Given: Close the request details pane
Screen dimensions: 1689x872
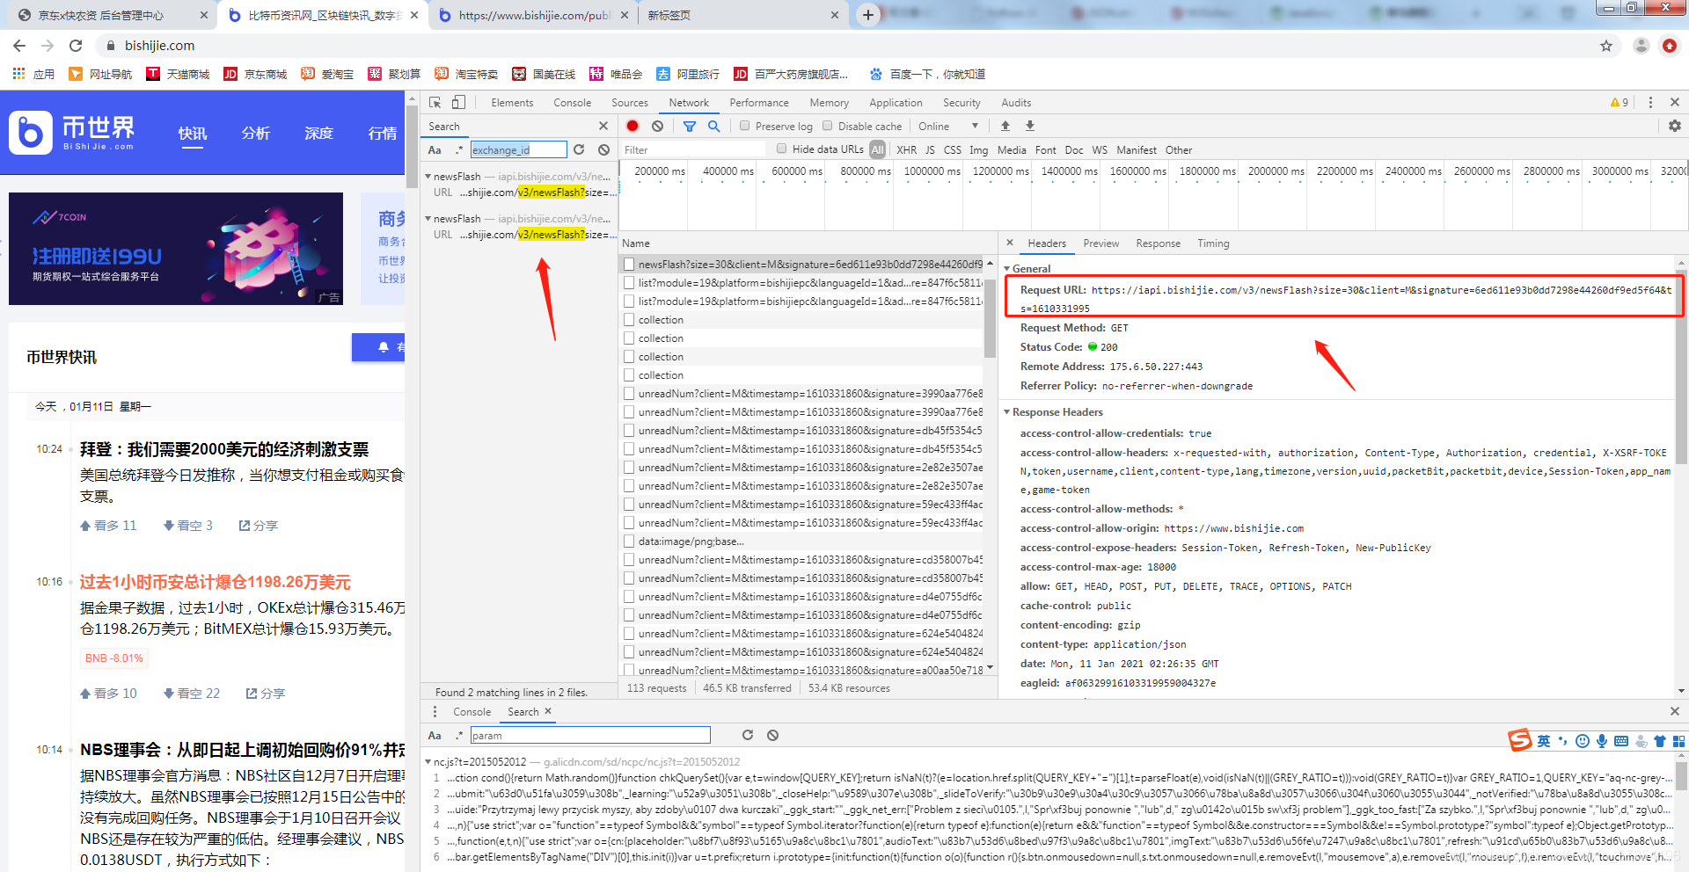Looking at the screenshot, I should point(1010,243).
